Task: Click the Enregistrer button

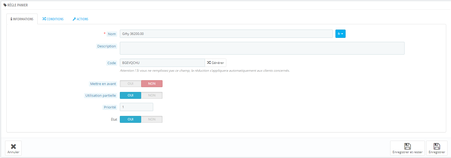Action: (x=437, y=148)
